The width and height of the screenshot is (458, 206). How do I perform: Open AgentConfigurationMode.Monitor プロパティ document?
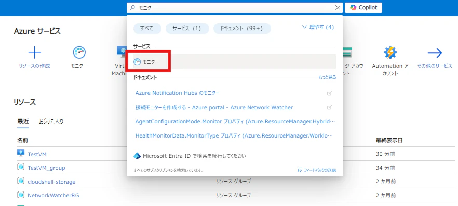point(235,121)
